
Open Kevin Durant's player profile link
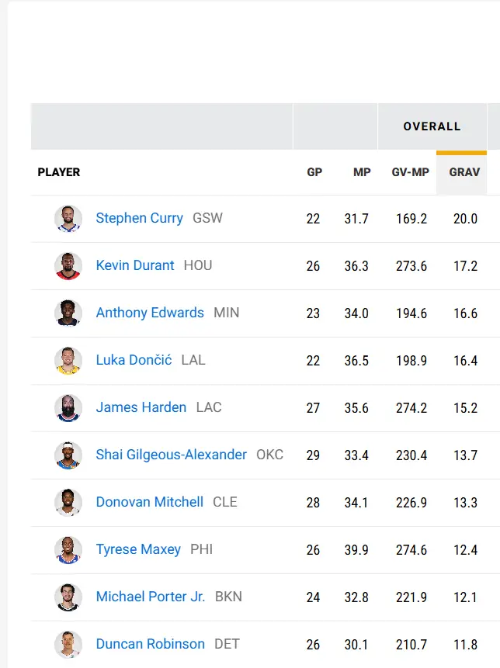click(x=135, y=265)
